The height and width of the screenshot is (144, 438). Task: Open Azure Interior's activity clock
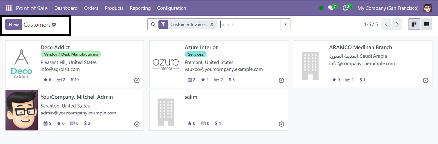pyautogui.click(x=281, y=80)
